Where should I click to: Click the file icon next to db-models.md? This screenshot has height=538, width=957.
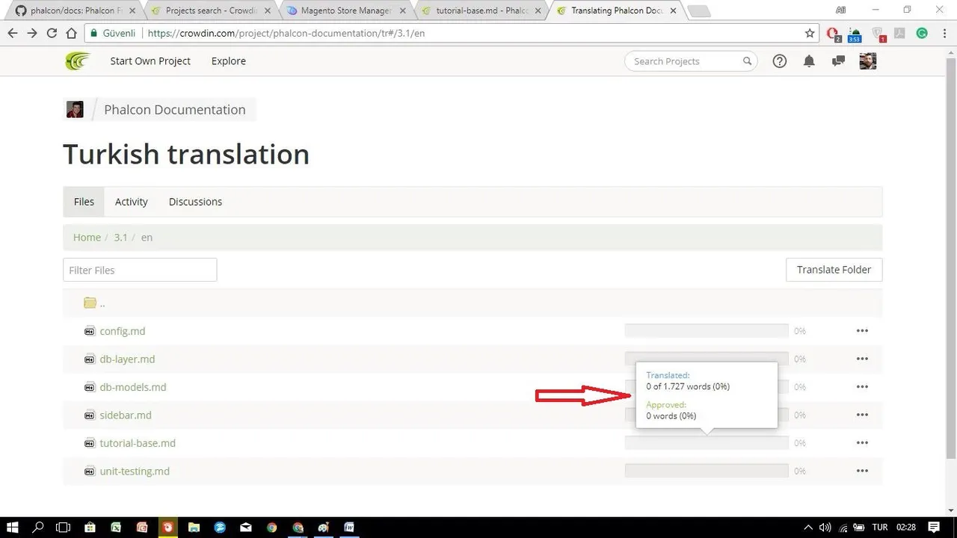tap(90, 387)
